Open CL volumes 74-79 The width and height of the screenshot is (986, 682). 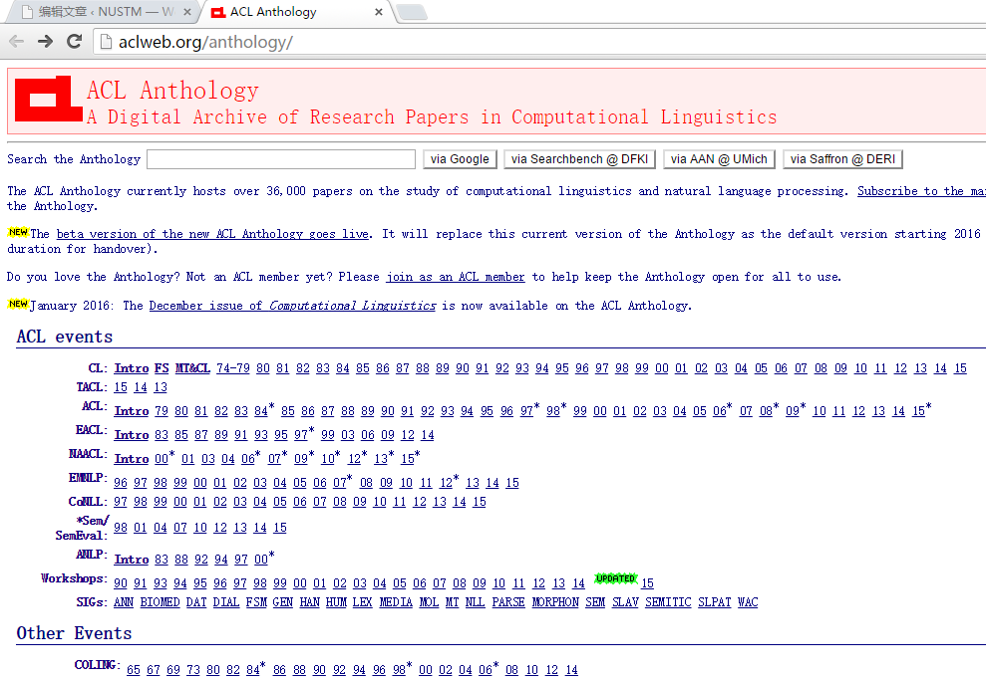pos(232,368)
